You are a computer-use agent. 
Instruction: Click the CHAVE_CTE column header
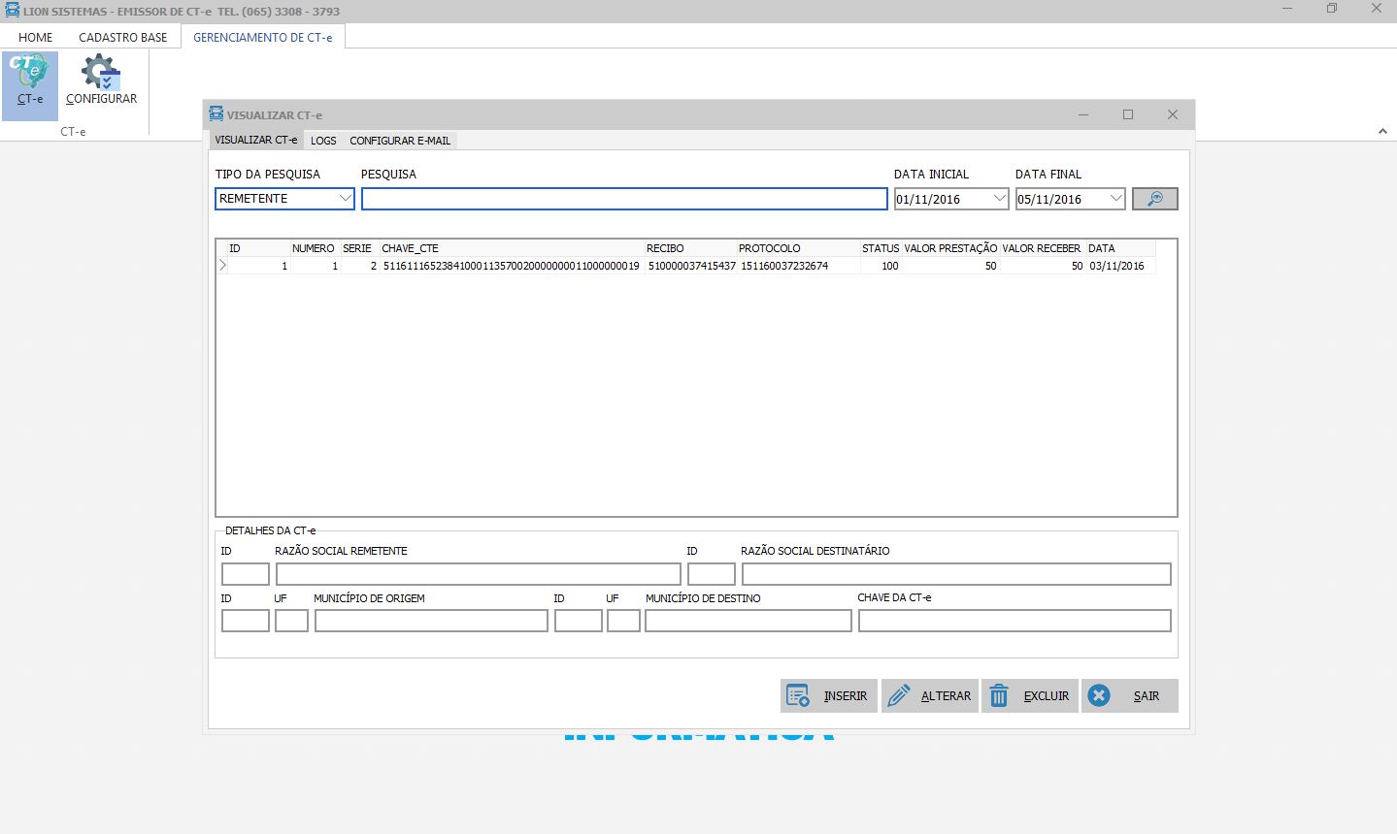[x=512, y=248]
